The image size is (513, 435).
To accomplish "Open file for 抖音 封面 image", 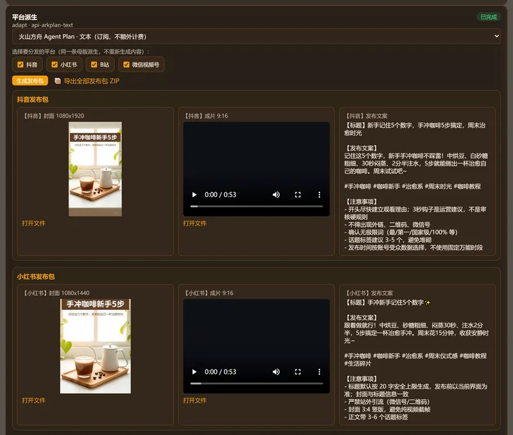I will point(34,223).
